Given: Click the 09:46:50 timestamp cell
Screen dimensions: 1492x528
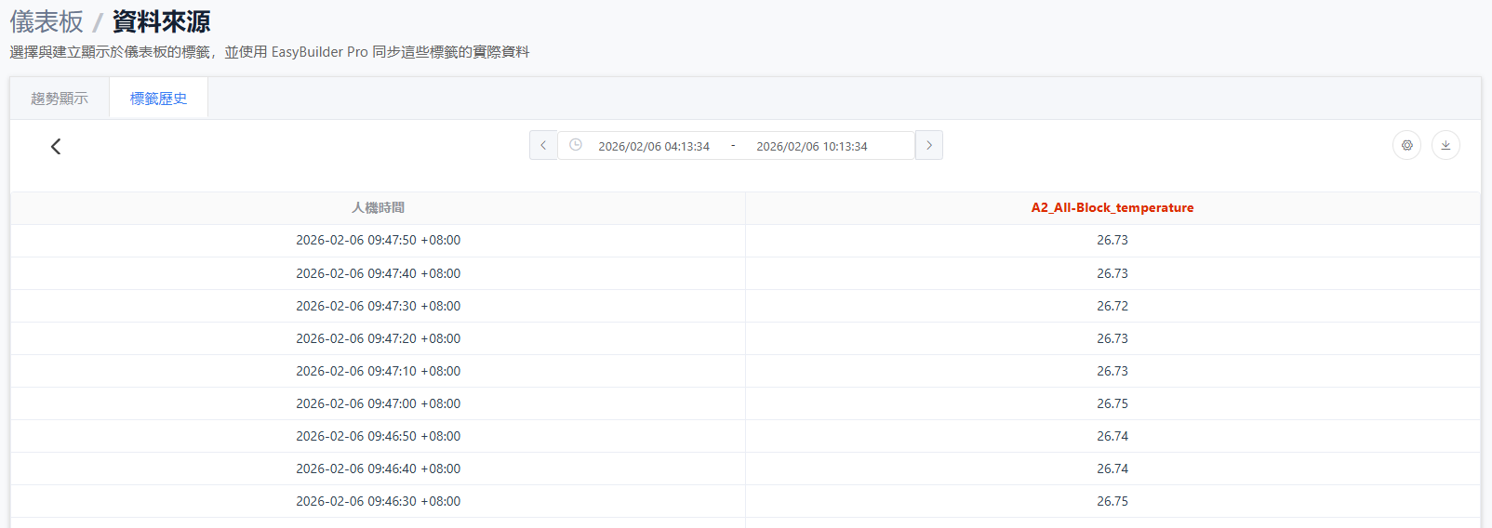Looking at the screenshot, I should click(x=378, y=436).
